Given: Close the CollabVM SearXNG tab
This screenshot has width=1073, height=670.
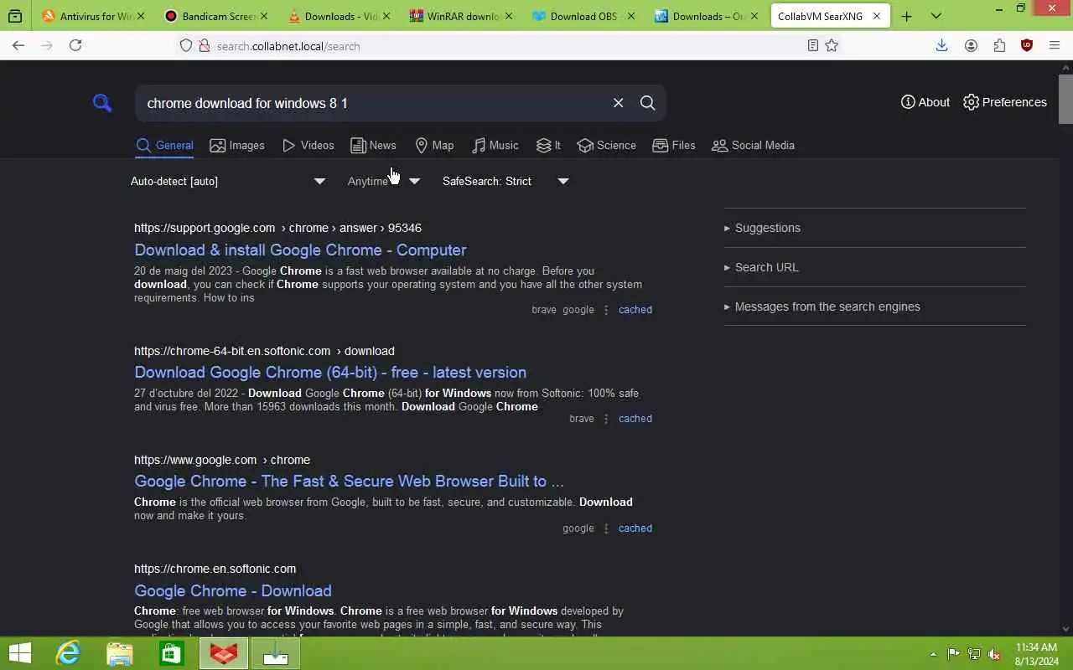Looking at the screenshot, I should (x=876, y=16).
